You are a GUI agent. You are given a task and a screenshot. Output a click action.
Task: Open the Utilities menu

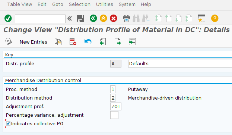coord(105,4)
